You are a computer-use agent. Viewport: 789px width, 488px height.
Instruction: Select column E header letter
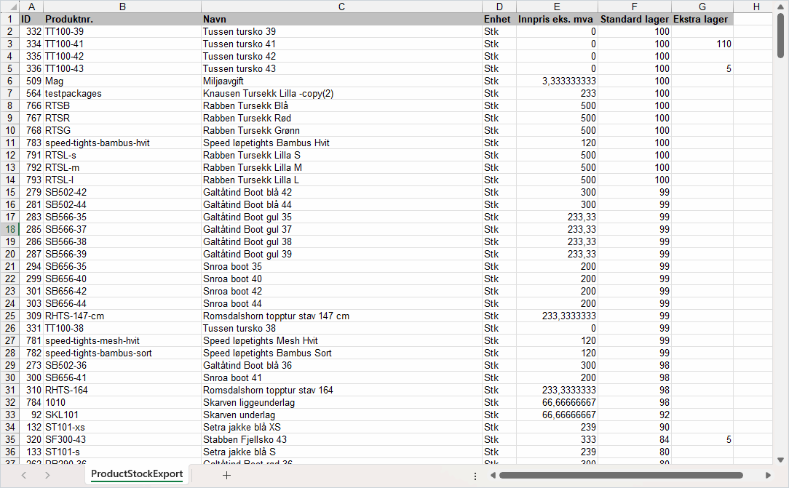[x=557, y=7]
